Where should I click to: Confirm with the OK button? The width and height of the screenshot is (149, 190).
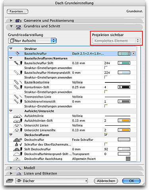[x=132, y=181]
